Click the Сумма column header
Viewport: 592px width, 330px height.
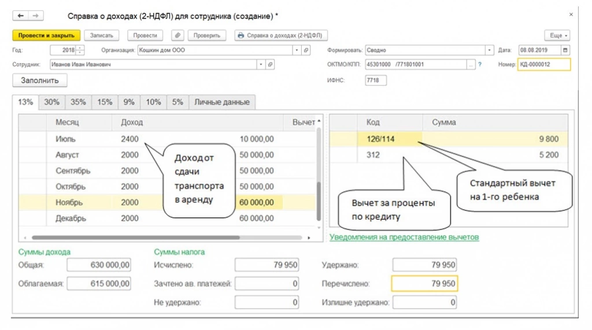[x=495, y=123]
